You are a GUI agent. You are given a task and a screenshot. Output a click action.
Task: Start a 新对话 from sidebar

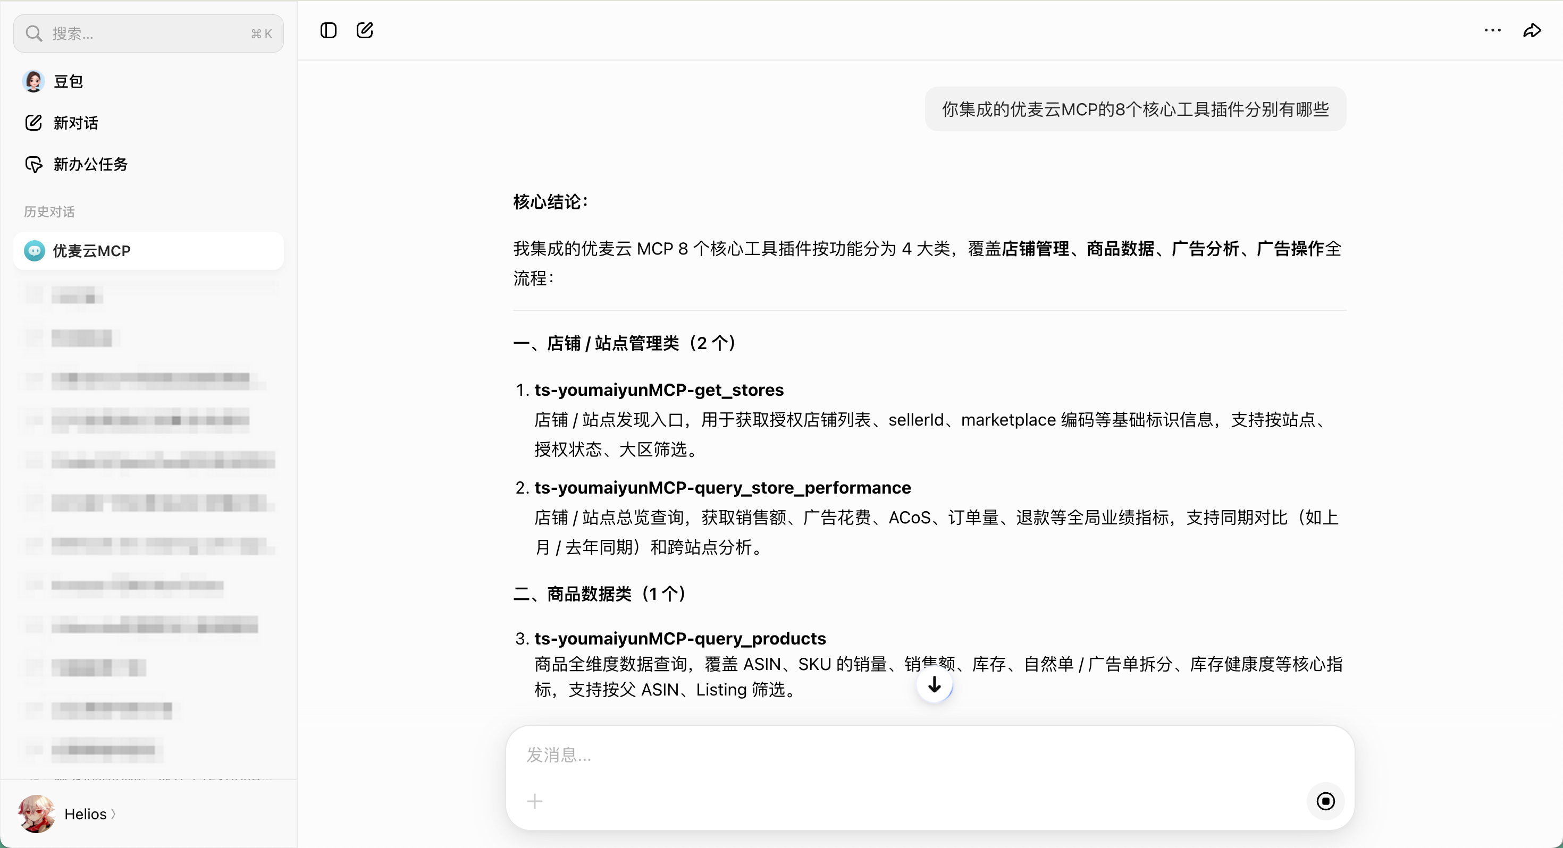149,123
